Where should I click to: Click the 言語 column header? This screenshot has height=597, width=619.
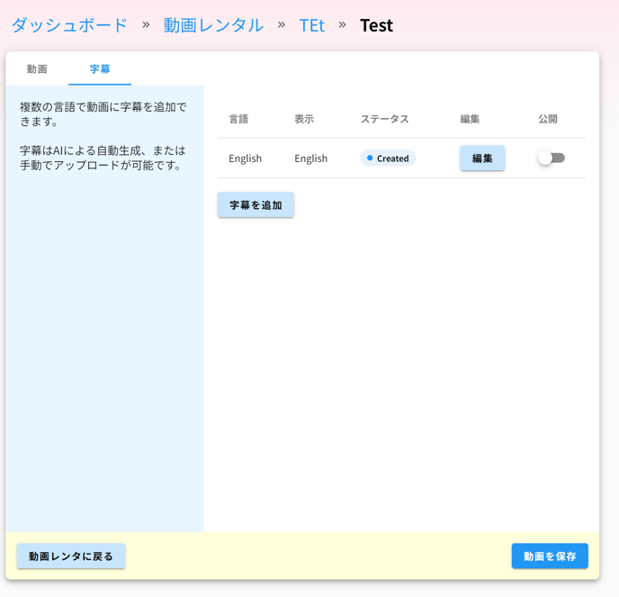click(x=238, y=119)
